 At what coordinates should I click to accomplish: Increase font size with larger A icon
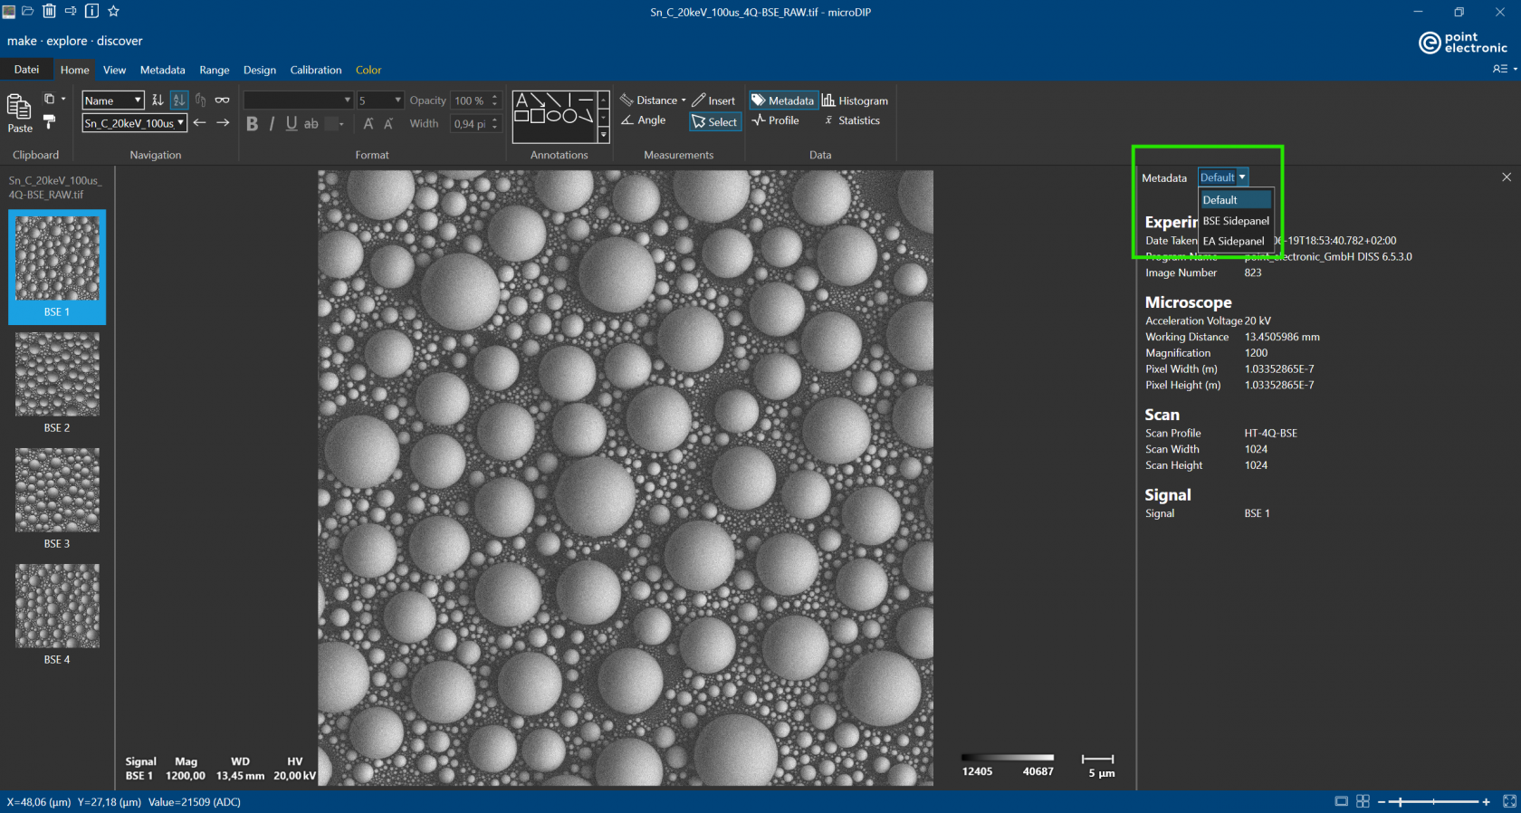click(x=368, y=123)
